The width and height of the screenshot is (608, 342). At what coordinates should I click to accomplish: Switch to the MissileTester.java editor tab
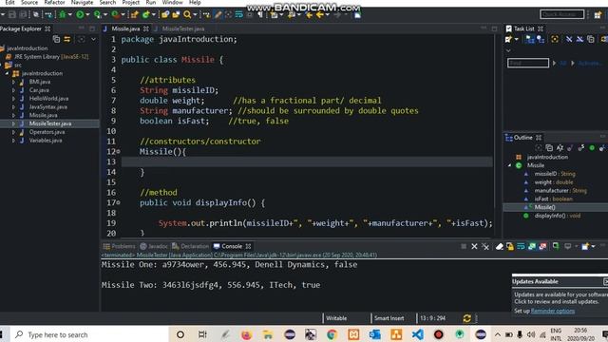[183, 28]
